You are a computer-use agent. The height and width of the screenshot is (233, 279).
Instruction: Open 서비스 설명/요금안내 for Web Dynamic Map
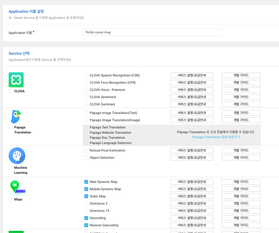[192, 182]
